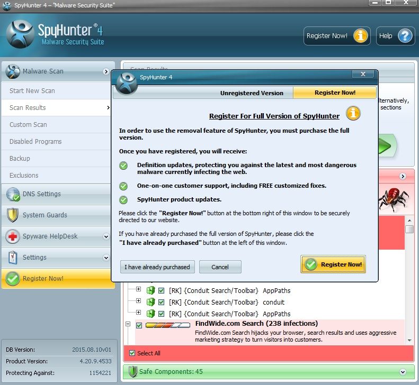Image resolution: width=419 pixels, height=385 pixels.
Task: Uncheck the last AppPaths registry entry checkbox
Action: 161,314
